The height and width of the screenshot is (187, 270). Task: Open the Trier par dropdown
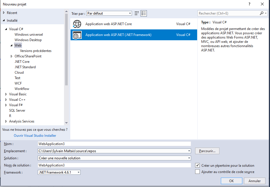click(109, 13)
